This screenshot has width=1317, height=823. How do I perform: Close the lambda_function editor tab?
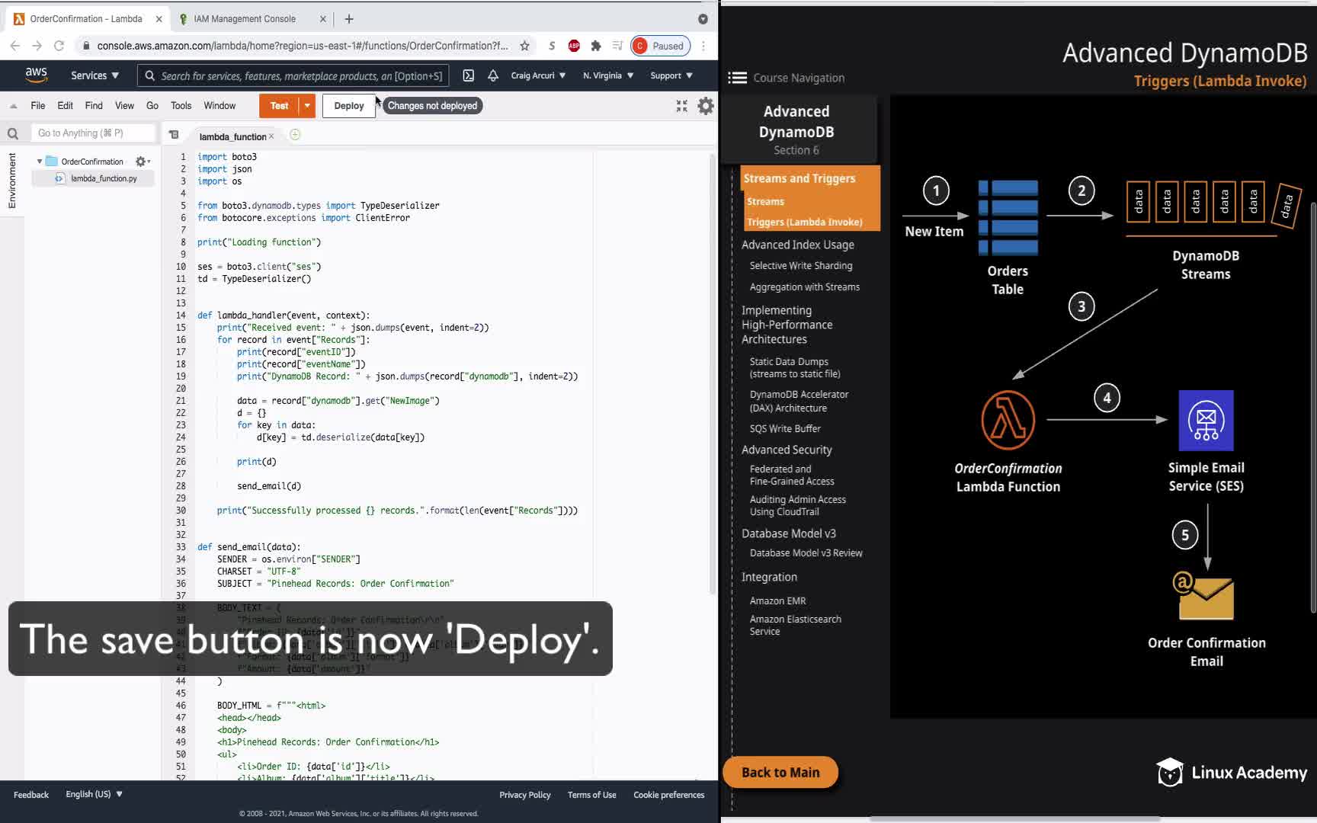point(271,136)
